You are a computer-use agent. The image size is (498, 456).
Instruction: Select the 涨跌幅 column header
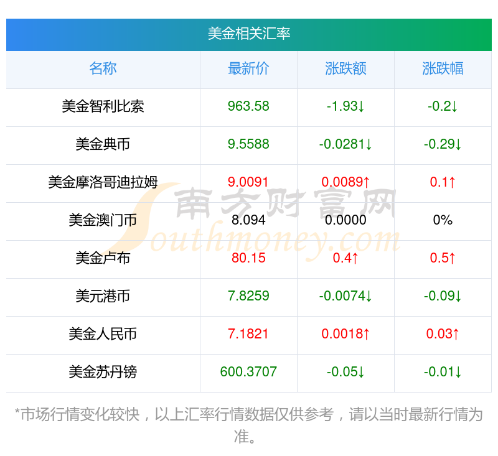coord(443,68)
